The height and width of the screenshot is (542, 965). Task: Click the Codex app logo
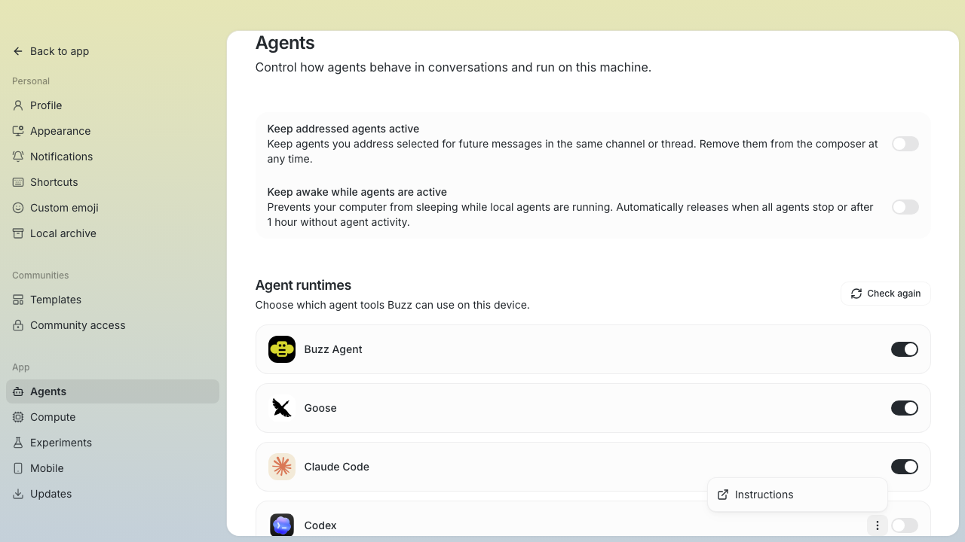[282, 525]
